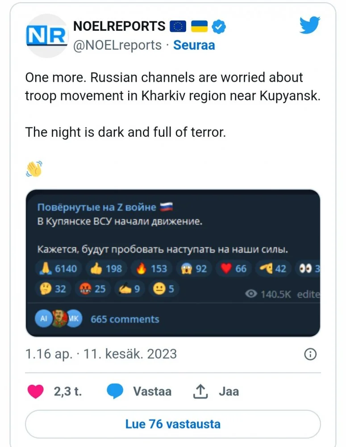The image size is (346, 447).
Task: Click the thumbs up 198 reaction
Action: pos(106,268)
